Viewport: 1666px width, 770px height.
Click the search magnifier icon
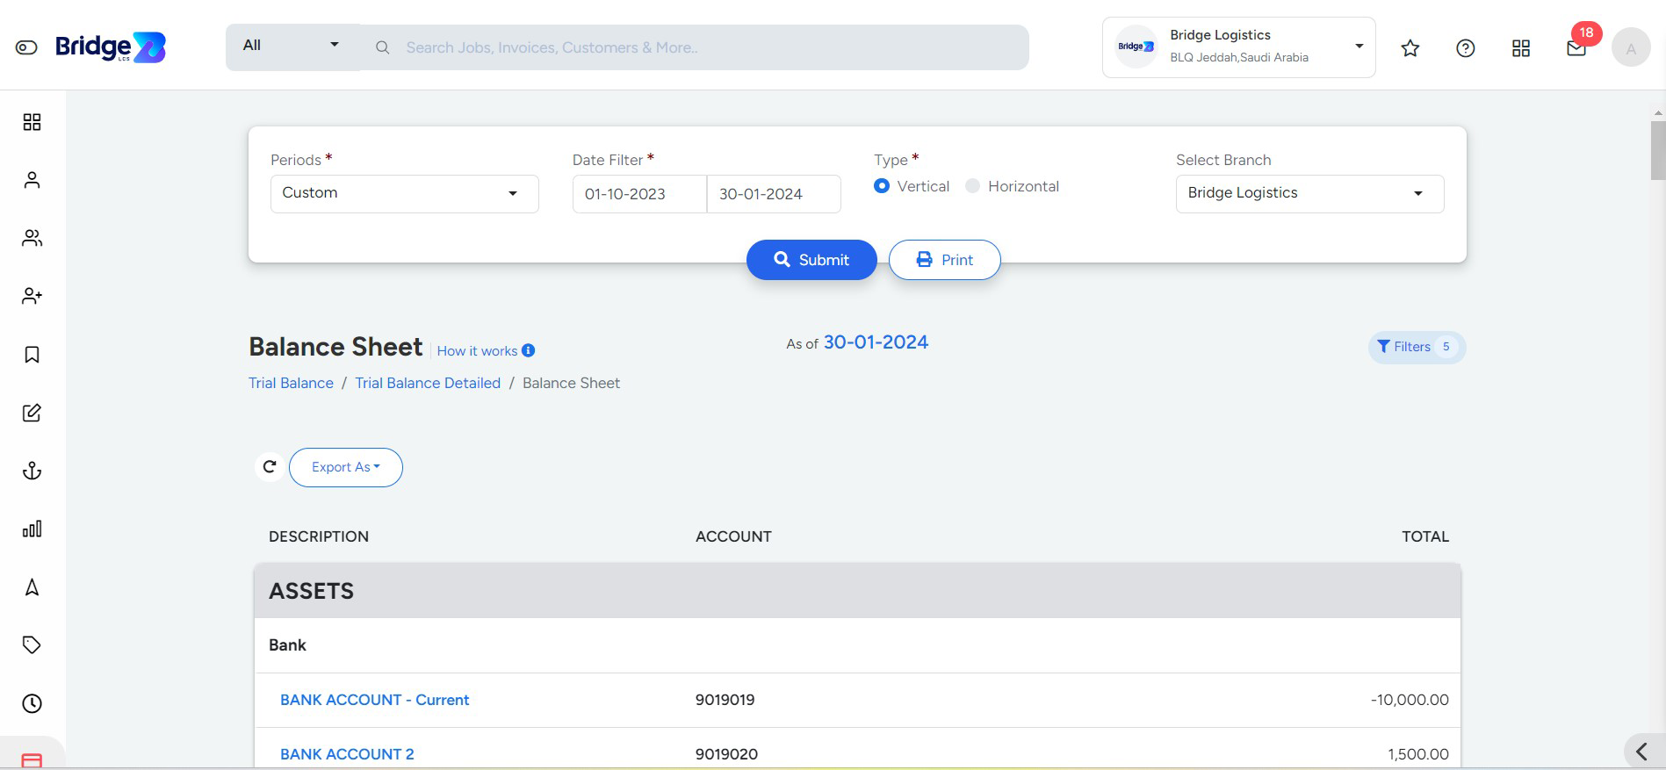point(383,47)
